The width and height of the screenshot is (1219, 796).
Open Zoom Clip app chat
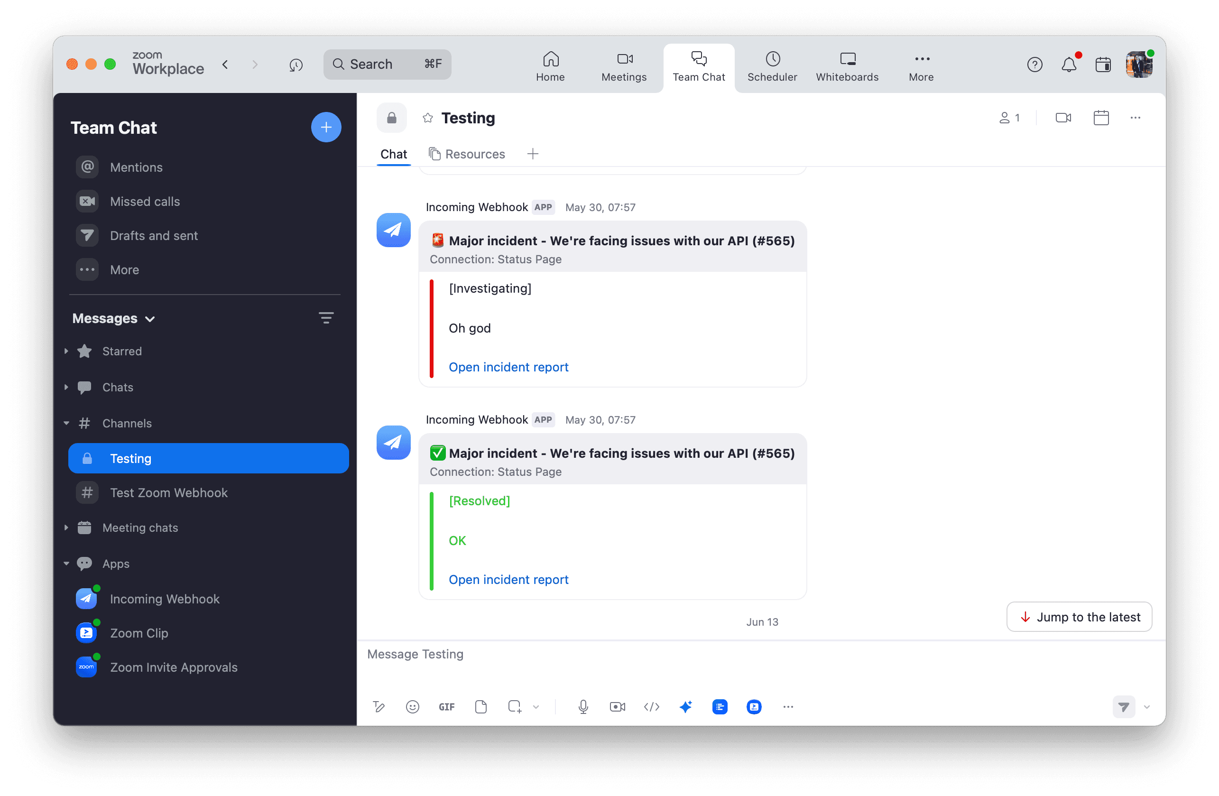[208, 633]
